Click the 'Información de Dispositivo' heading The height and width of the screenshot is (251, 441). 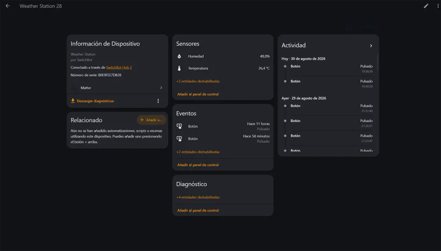coord(105,44)
